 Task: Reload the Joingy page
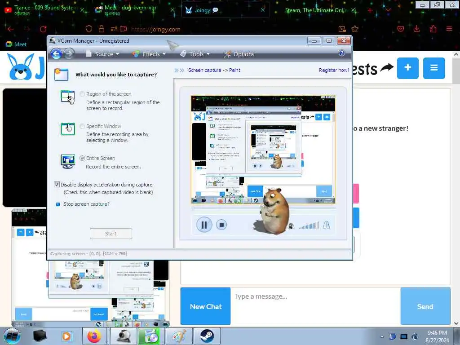point(43,29)
